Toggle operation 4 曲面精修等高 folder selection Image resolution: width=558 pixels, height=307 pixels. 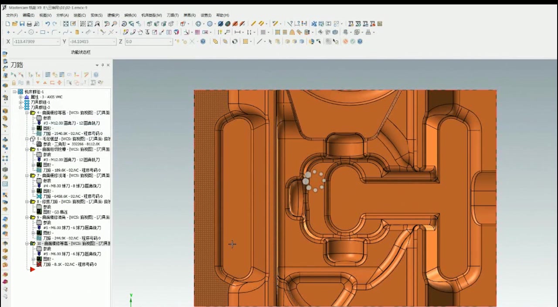click(x=33, y=113)
